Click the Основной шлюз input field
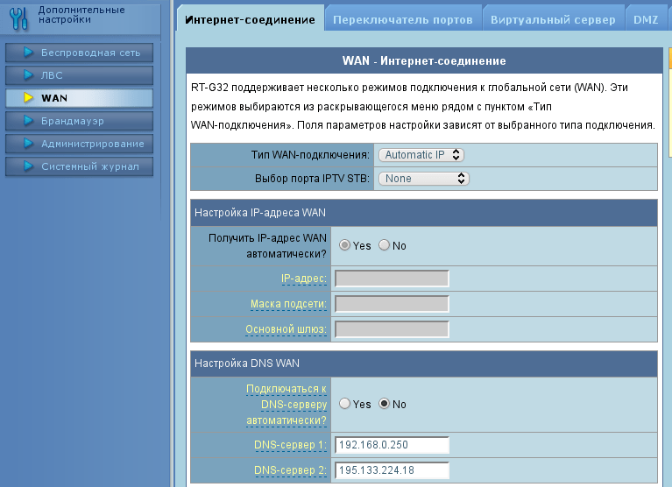Viewport: 672px width, 487px height. pyautogui.click(x=392, y=329)
